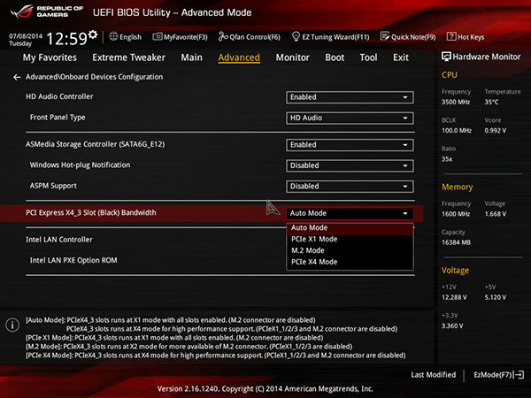Click capacity 16384 MB value
531x398 pixels.
[x=456, y=242]
